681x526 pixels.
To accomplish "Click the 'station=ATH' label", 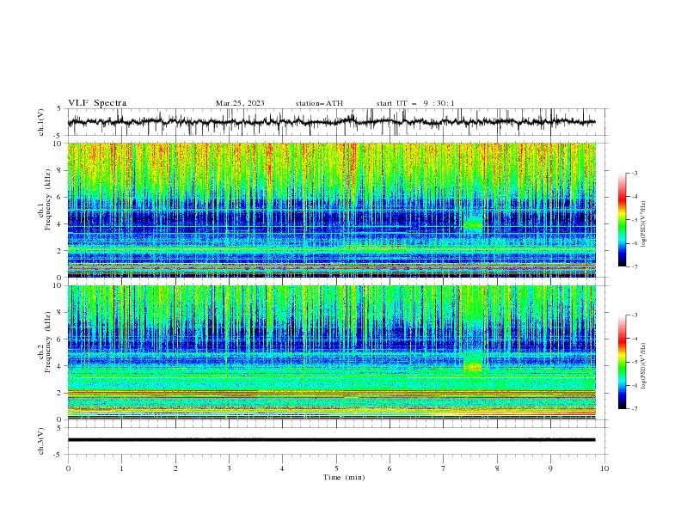I will tap(319, 103).
